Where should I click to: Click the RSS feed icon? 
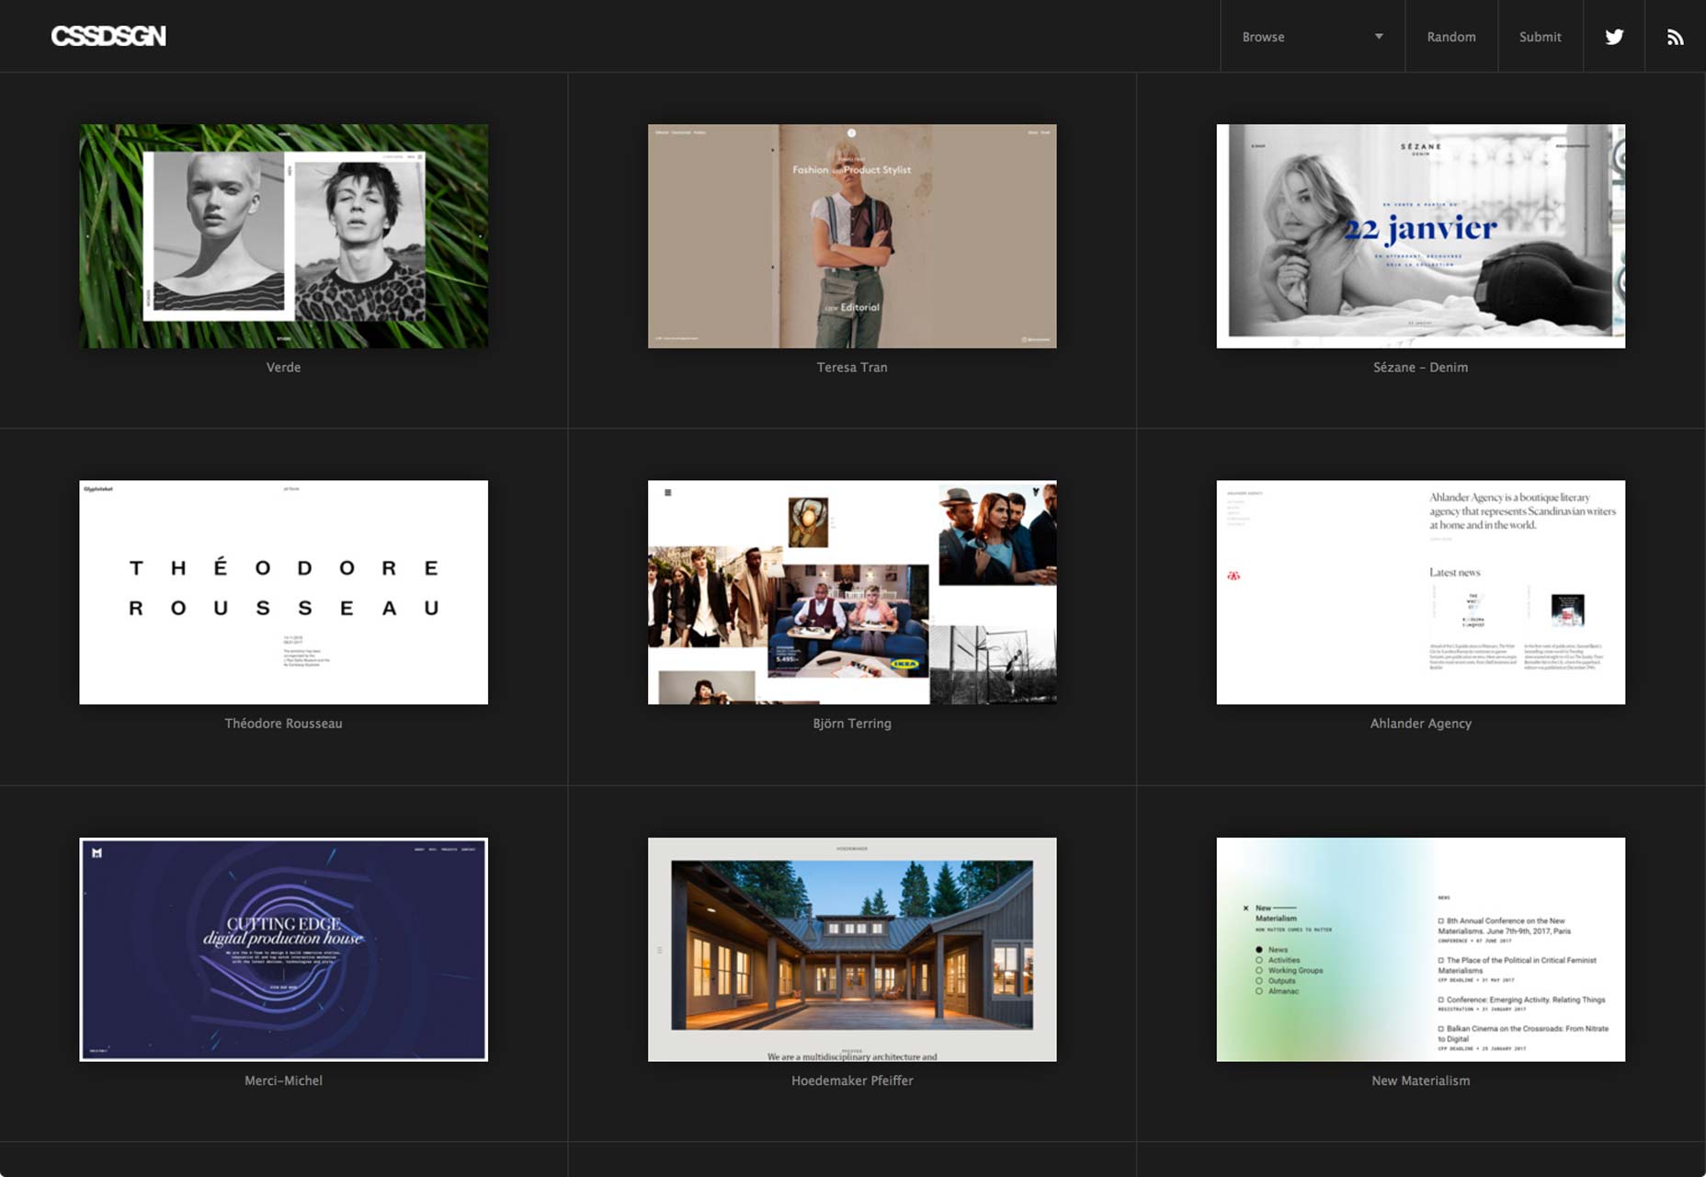tap(1675, 36)
